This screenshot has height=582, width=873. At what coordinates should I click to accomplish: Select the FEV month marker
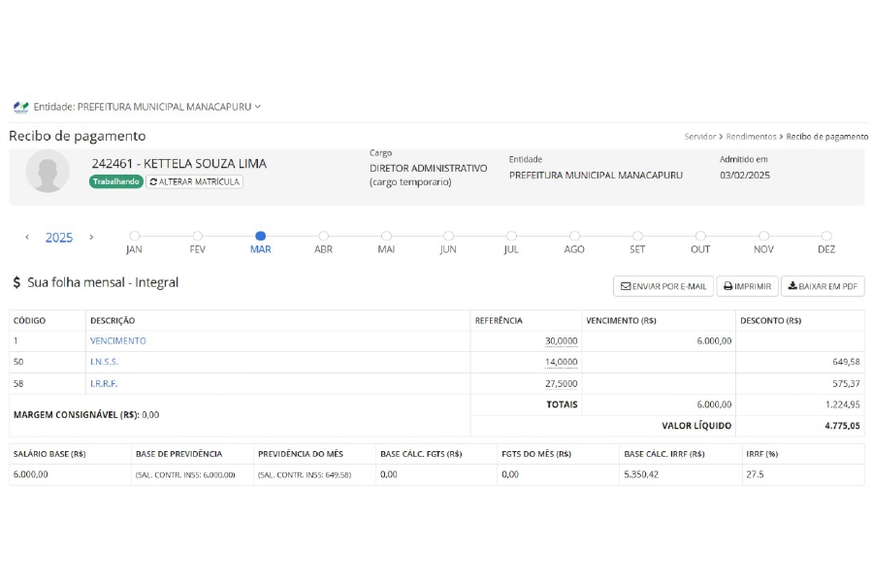pyautogui.click(x=198, y=236)
